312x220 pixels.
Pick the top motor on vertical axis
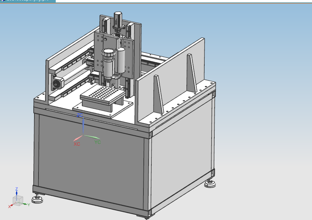118,21
